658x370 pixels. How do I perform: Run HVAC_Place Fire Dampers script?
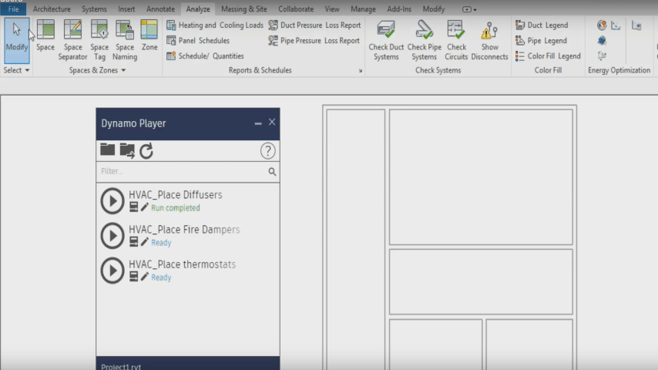[112, 236]
